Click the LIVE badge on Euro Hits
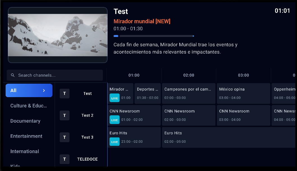Screen dimensions: 297x171 point(114,142)
